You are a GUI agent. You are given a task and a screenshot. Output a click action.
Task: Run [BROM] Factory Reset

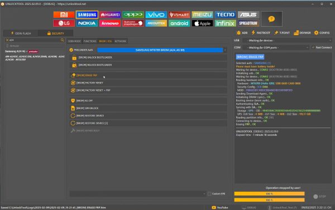(x=149, y=83)
